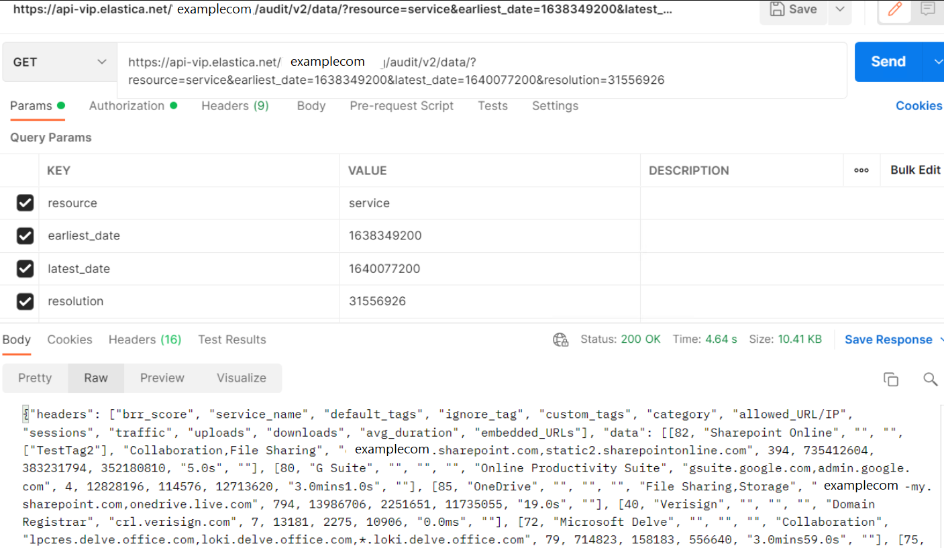Switch to the Authorization tab

point(127,106)
